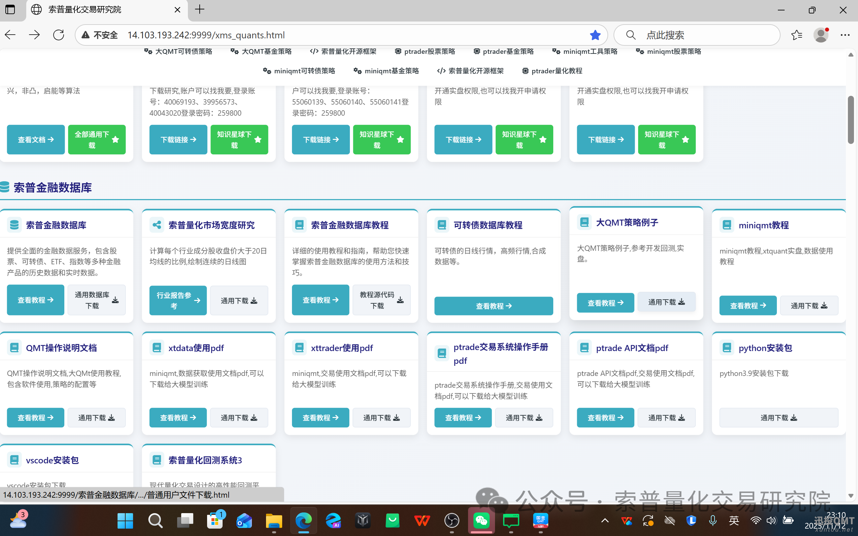
Task: Click the 国金QMT VIP icon in taskbar
Action: (540, 521)
